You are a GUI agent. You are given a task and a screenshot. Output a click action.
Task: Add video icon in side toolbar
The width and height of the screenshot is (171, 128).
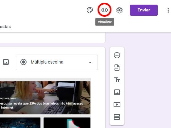[x=117, y=105]
